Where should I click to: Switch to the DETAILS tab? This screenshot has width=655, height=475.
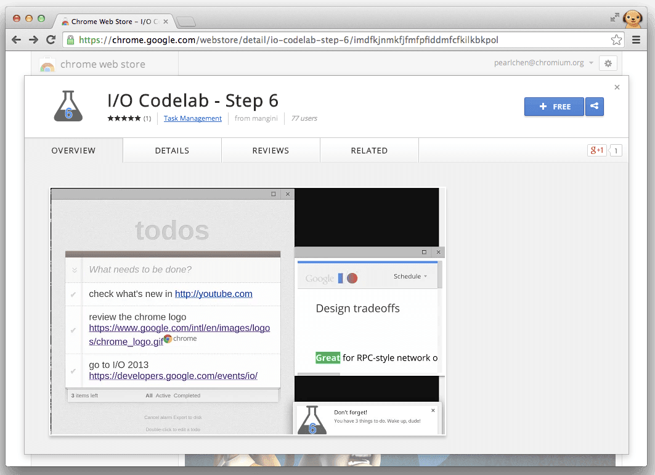(172, 150)
